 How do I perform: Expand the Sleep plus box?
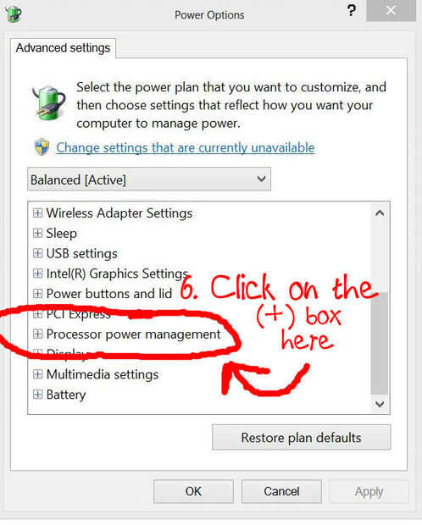37,233
